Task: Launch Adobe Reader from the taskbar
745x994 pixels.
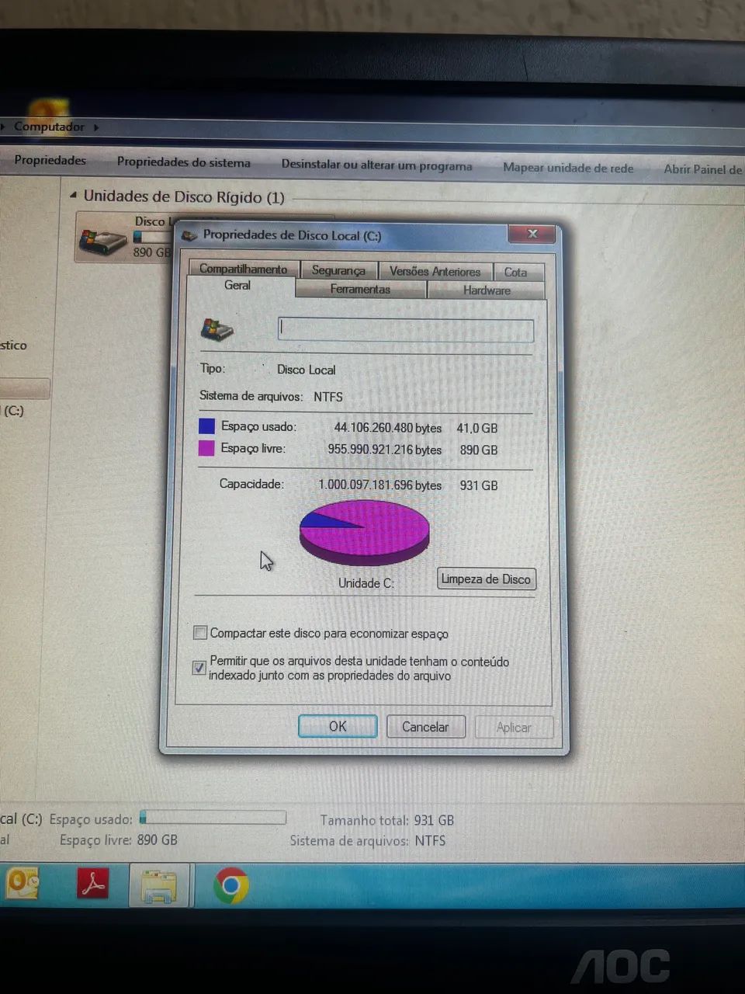Action: pyautogui.click(x=92, y=884)
